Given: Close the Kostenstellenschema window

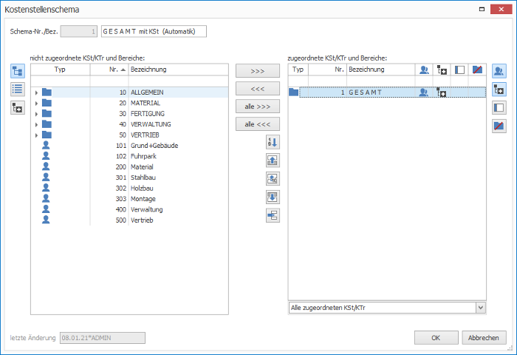Looking at the screenshot, I should [501, 10].
